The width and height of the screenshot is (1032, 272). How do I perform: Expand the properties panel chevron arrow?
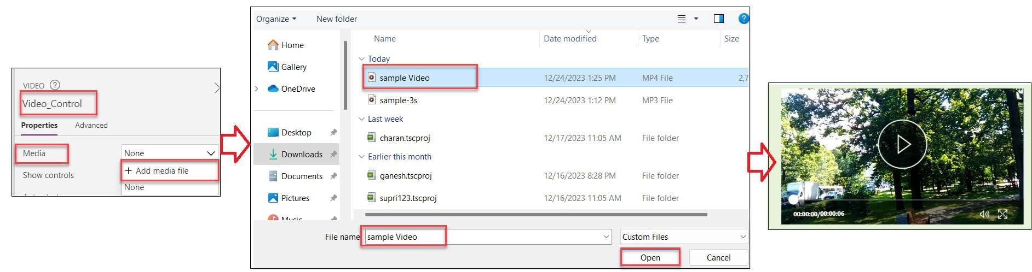tap(217, 87)
